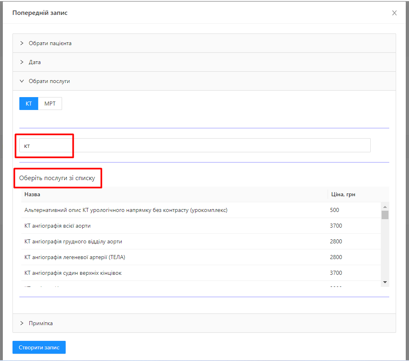The image size is (409, 361).
Task: Choose КТ ангіографія легеневої артерії (ТЕЛА)
Action: [x=77, y=257]
